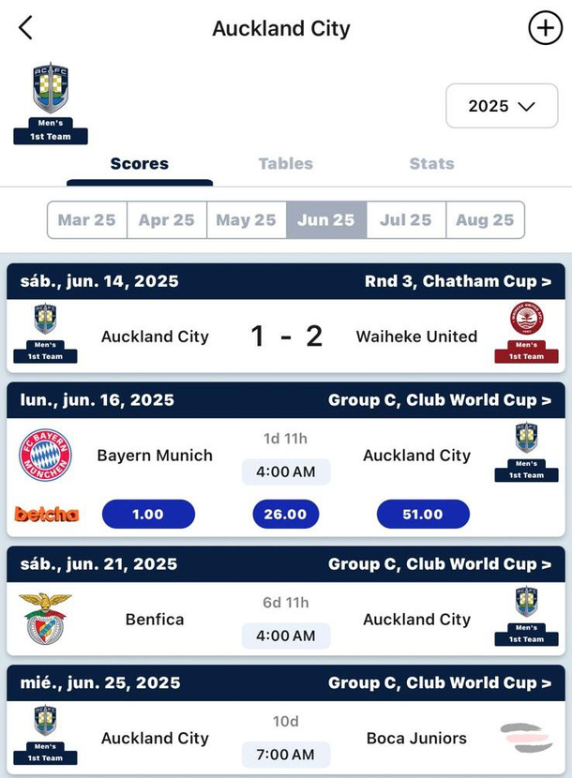Image resolution: width=572 pixels, height=778 pixels.
Task: Tap the plus circle add icon
Action: click(x=545, y=28)
